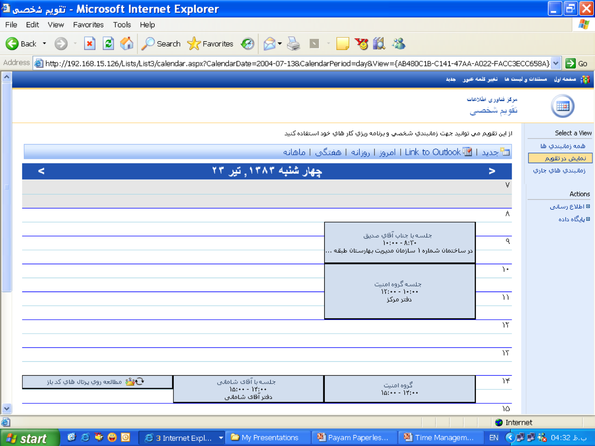Select زمانبندی های جاری view

click(x=559, y=171)
